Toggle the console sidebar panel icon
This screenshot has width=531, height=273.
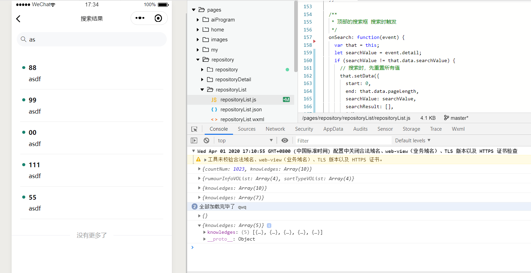(x=194, y=141)
